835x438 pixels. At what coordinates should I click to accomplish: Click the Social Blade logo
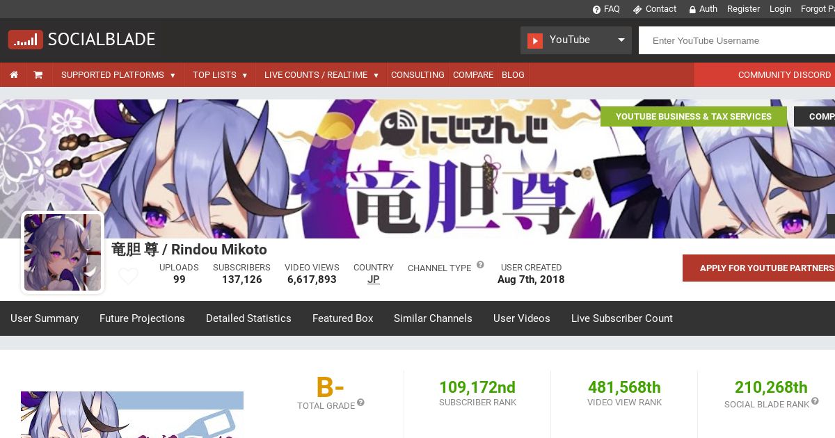[x=81, y=40]
